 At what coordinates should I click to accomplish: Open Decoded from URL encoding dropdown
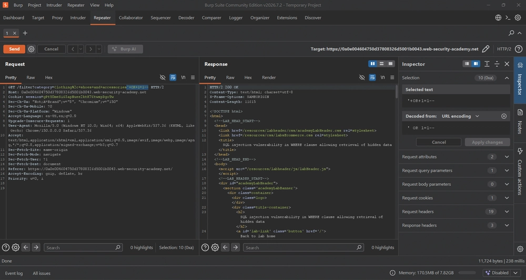pyautogui.click(x=460, y=116)
